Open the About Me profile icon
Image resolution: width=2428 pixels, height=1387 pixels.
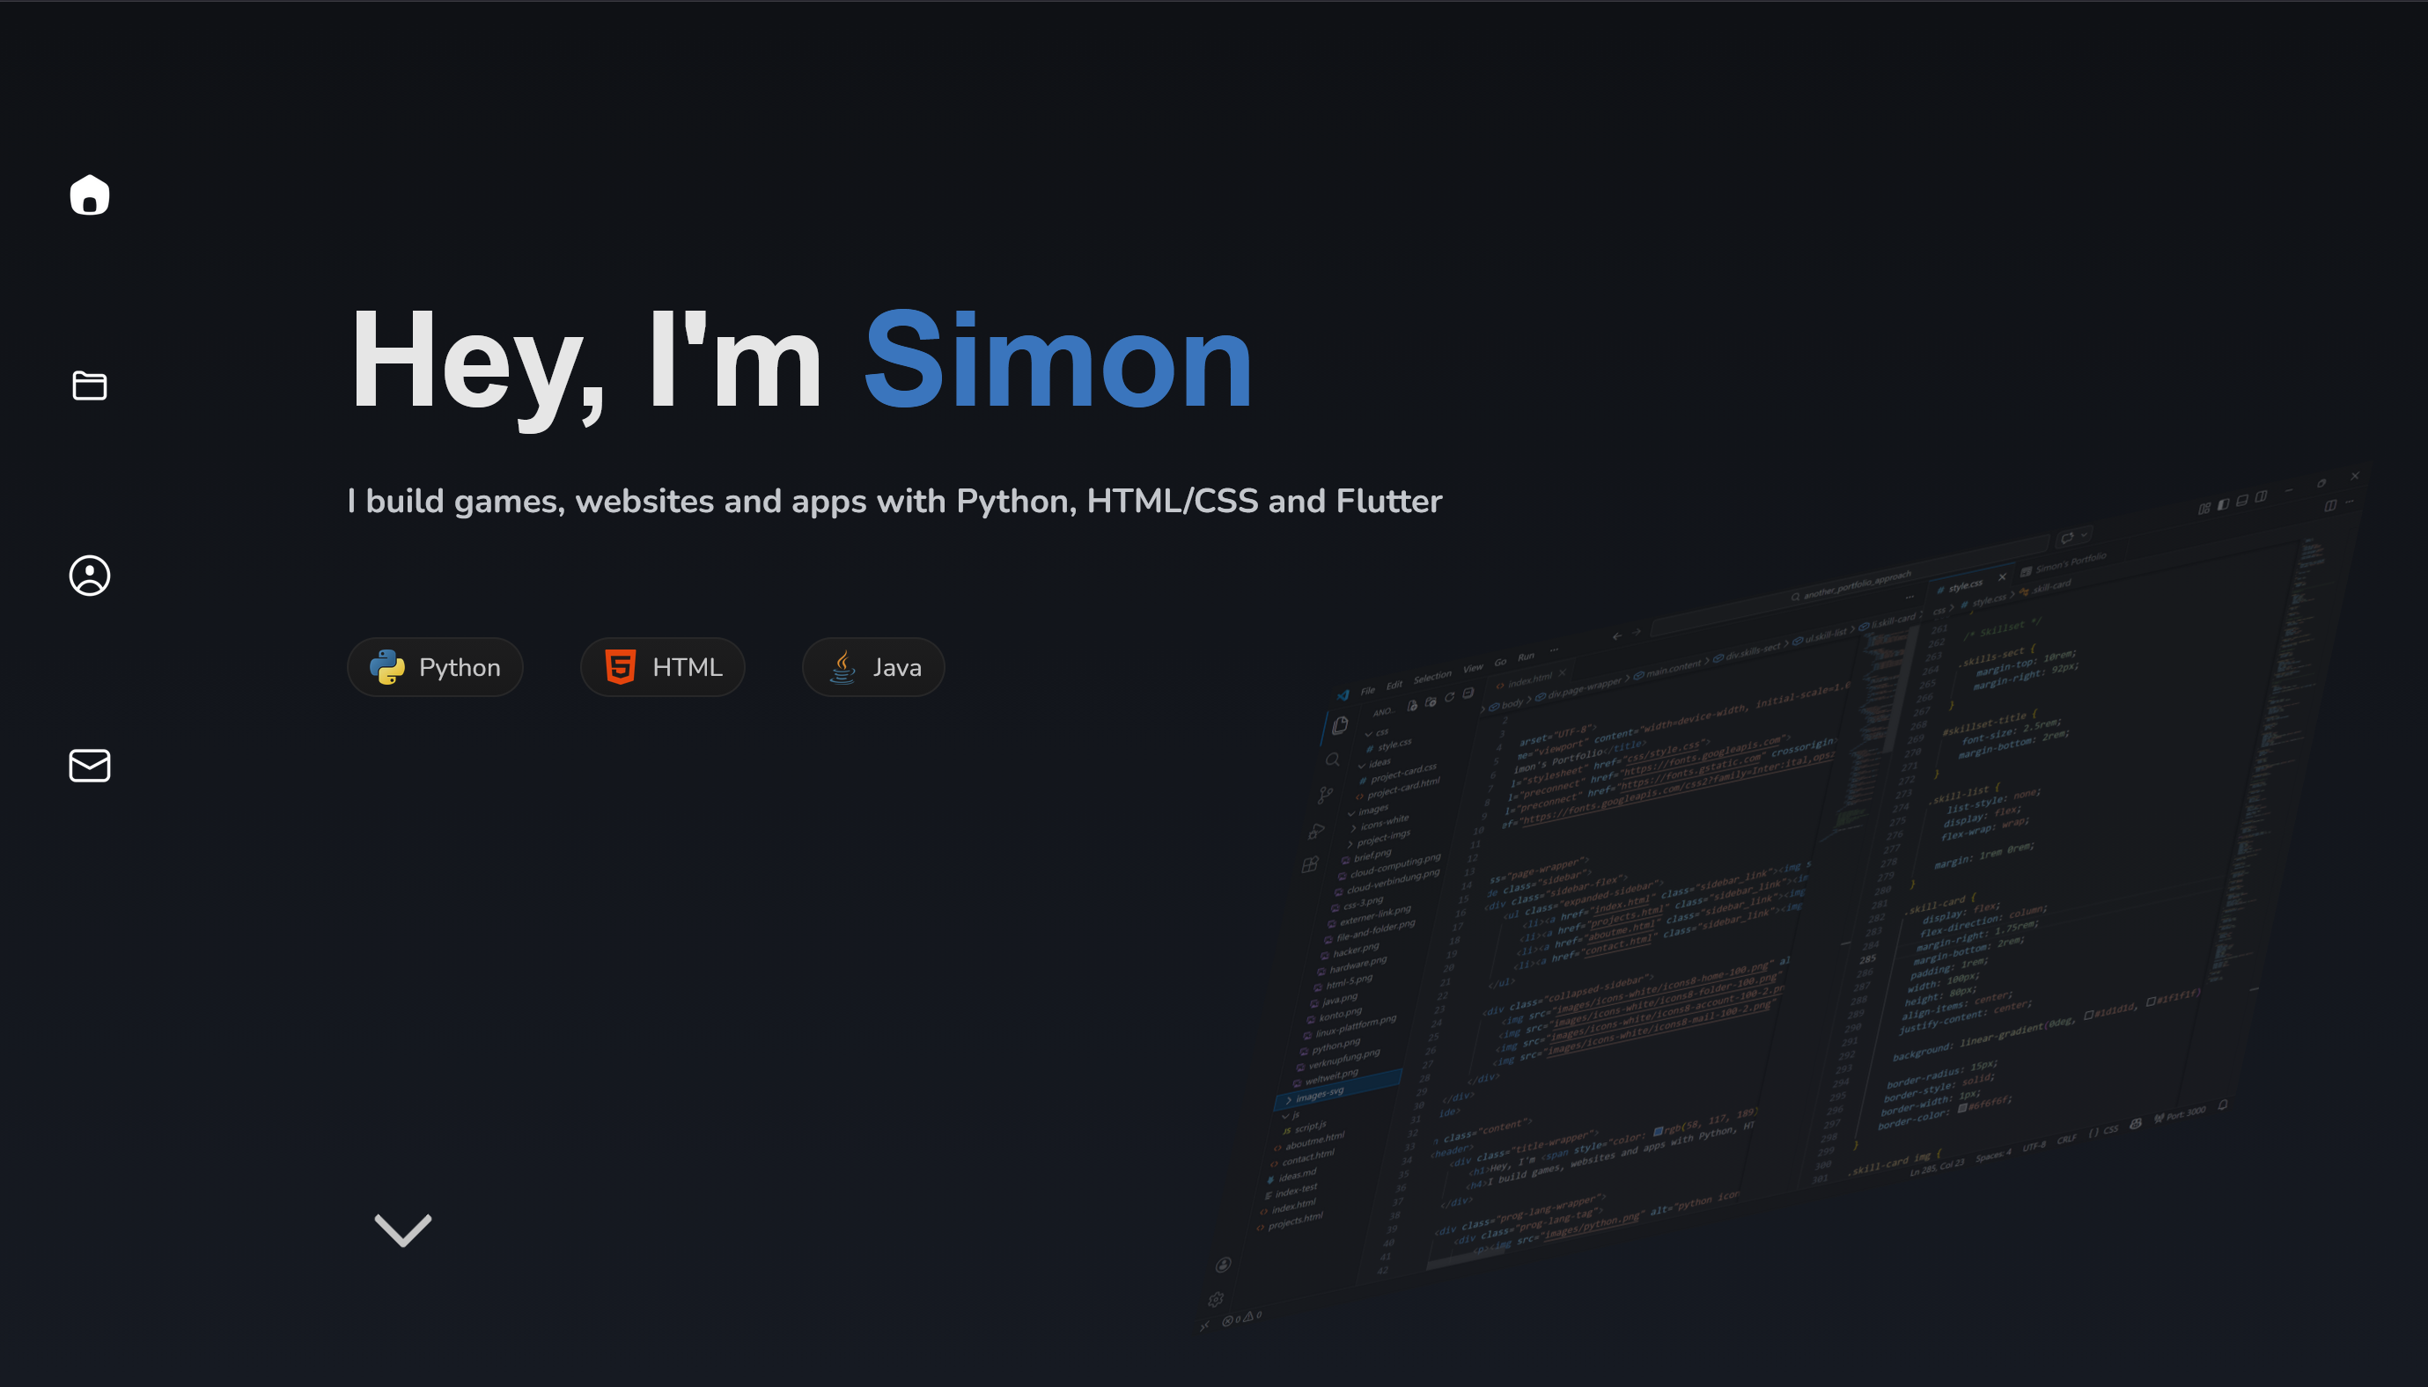(90, 576)
